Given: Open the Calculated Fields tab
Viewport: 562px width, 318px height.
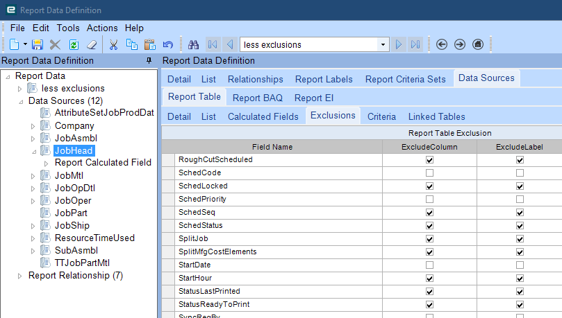Looking at the screenshot, I should click(x=263, y=117).
